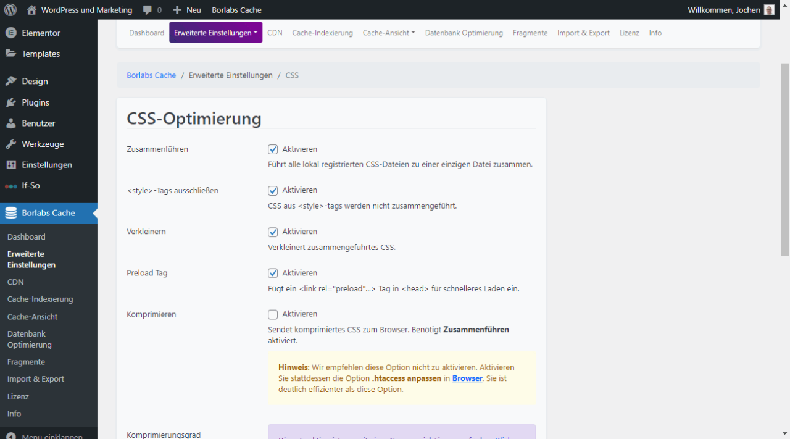Click the Plugins plug icon
Screen dimensions: 790x439
[x=10, y=102]
